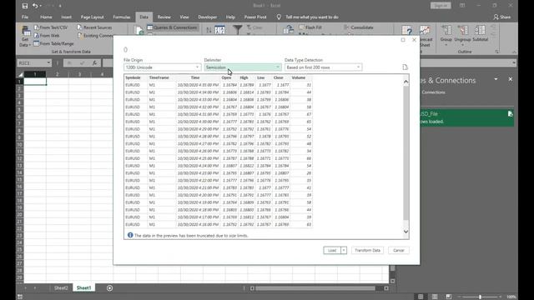The width and height of the screenshot is (534, 300).
Task: Click the Refresh All icon
Action: point(139,31)
